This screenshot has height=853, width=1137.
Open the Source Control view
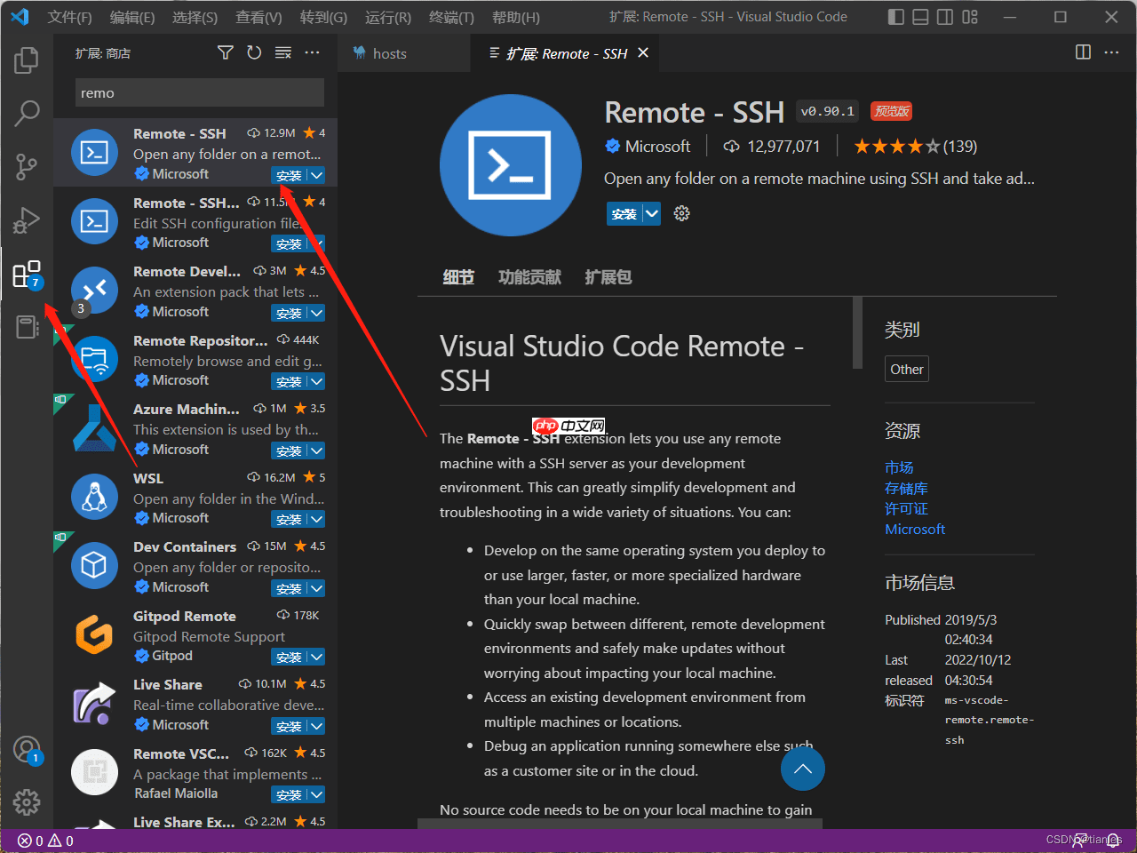27,166
